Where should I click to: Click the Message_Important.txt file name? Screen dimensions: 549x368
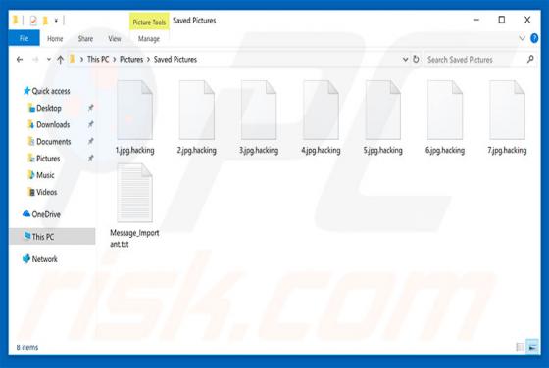coord(134,238)
